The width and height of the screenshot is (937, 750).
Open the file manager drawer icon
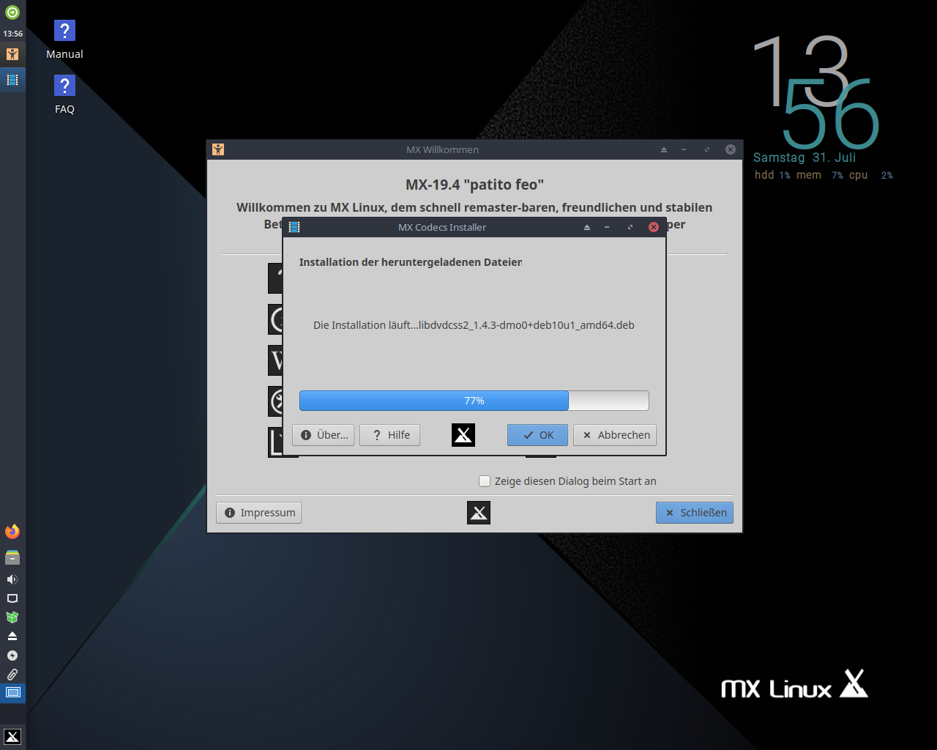point(12,557)
